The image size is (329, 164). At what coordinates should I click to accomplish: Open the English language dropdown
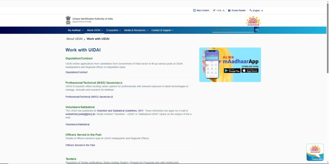point(258,11)
